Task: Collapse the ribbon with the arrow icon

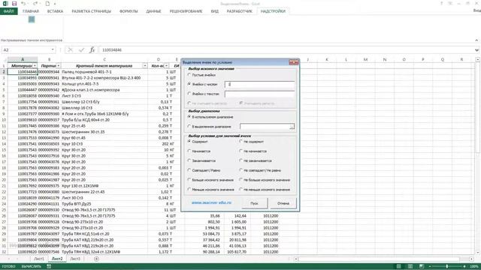Action: click(x=476, y=40)
